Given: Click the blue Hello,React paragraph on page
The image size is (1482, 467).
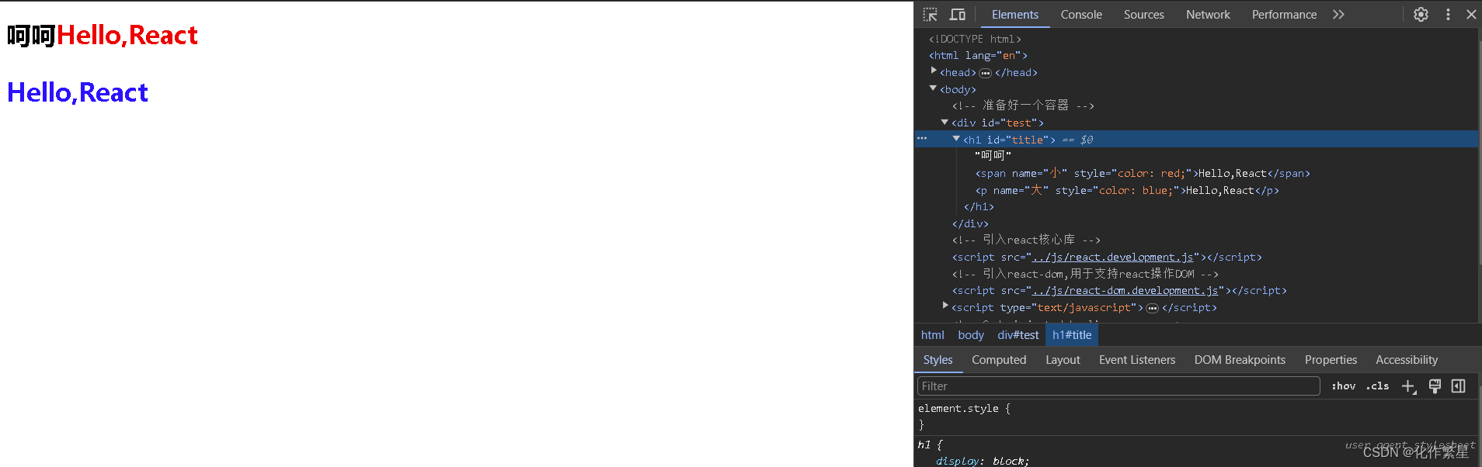Looking at the screenshot, I should coord(78,93).
